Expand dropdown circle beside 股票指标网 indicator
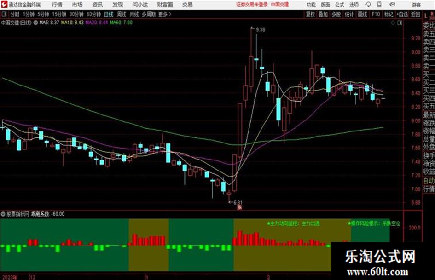435x280 pixels. click(x=3, y=214)
